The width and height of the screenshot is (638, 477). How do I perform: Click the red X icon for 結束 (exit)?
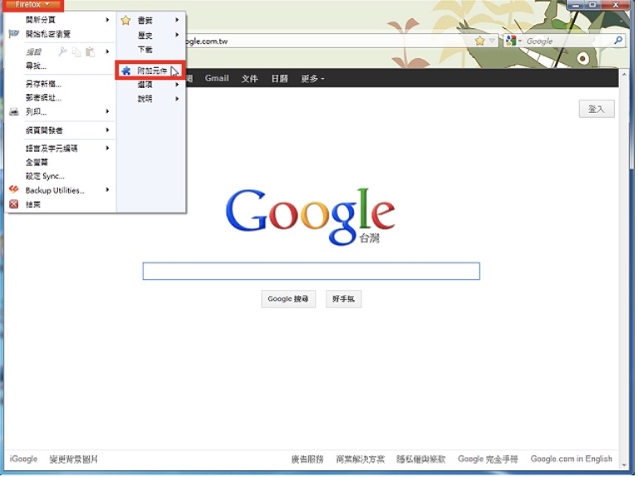click(x=14, y=204)
